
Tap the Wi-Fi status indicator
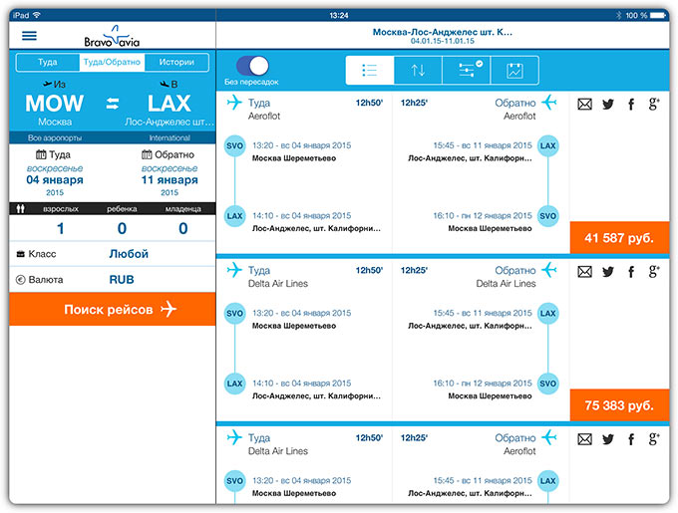pos(37,15)
